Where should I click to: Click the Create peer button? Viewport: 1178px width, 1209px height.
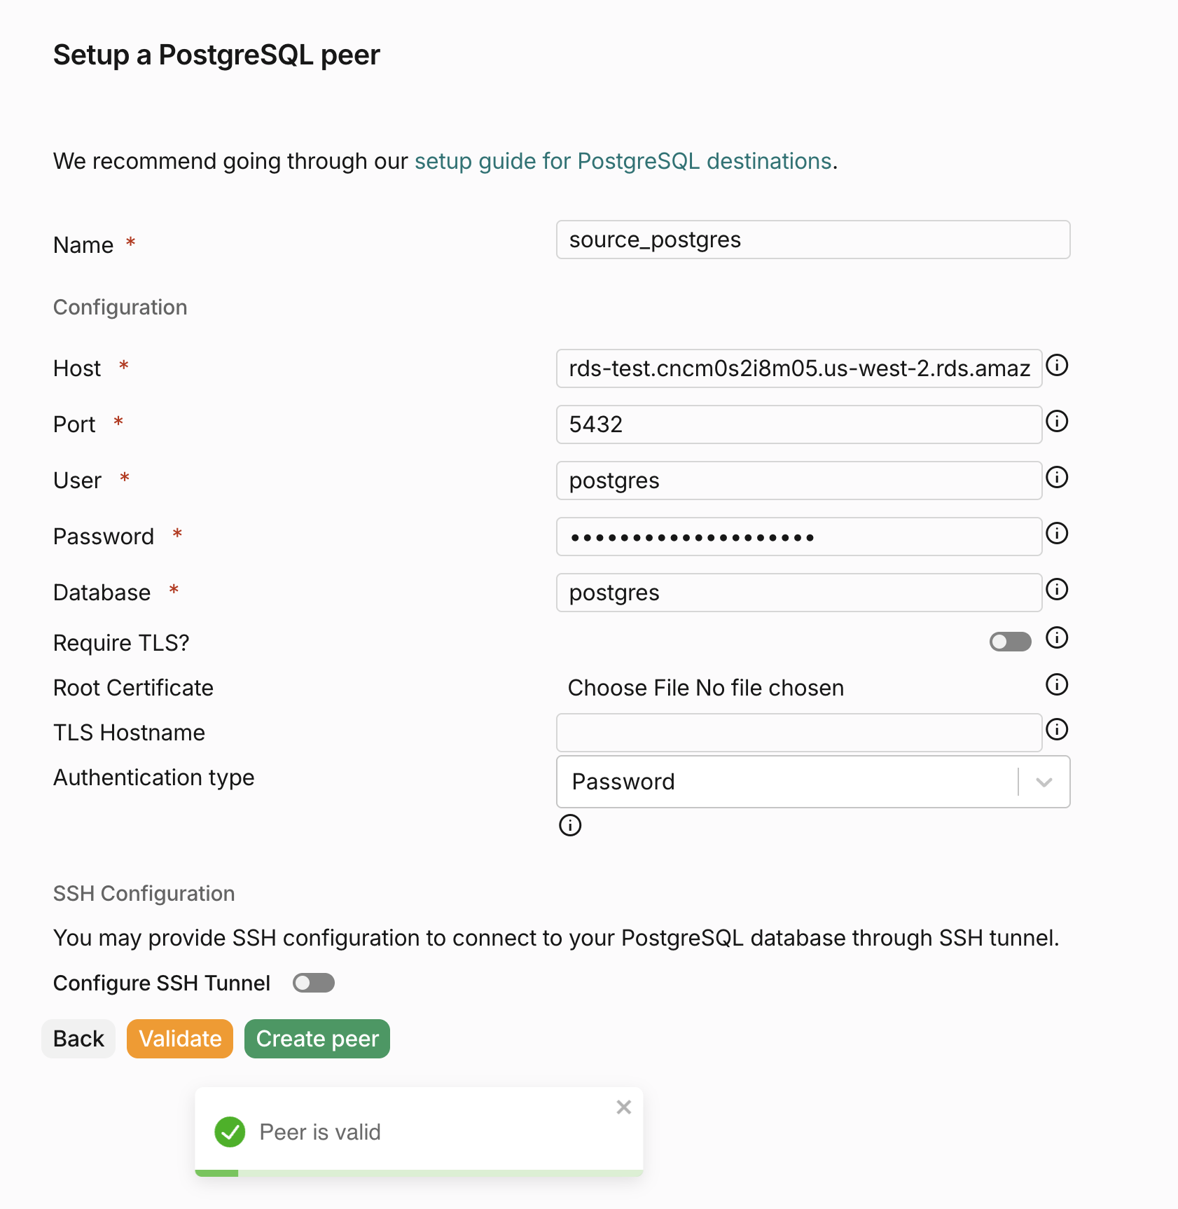(x=317, y=1039)
